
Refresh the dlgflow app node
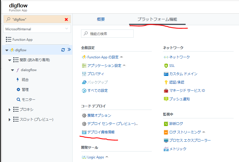(63, 50)
